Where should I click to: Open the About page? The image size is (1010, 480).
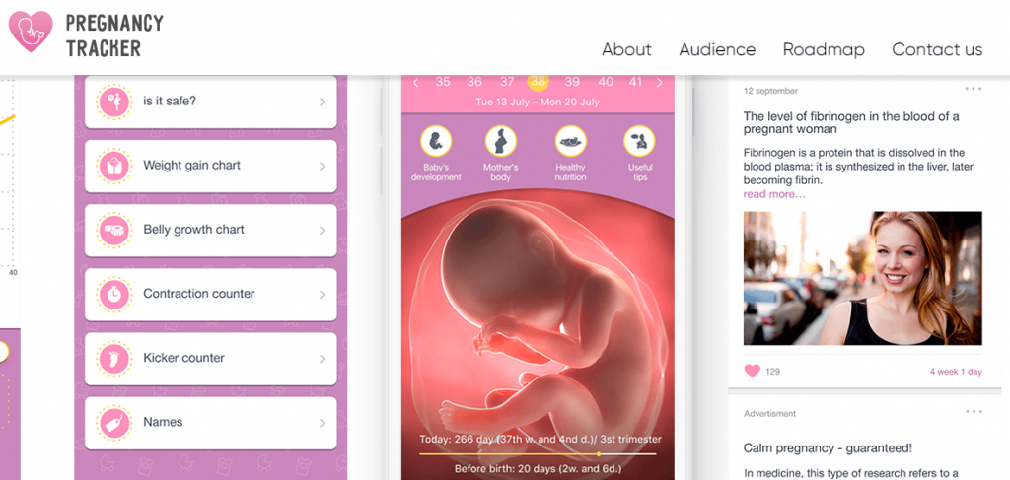[x=626, y=49]
